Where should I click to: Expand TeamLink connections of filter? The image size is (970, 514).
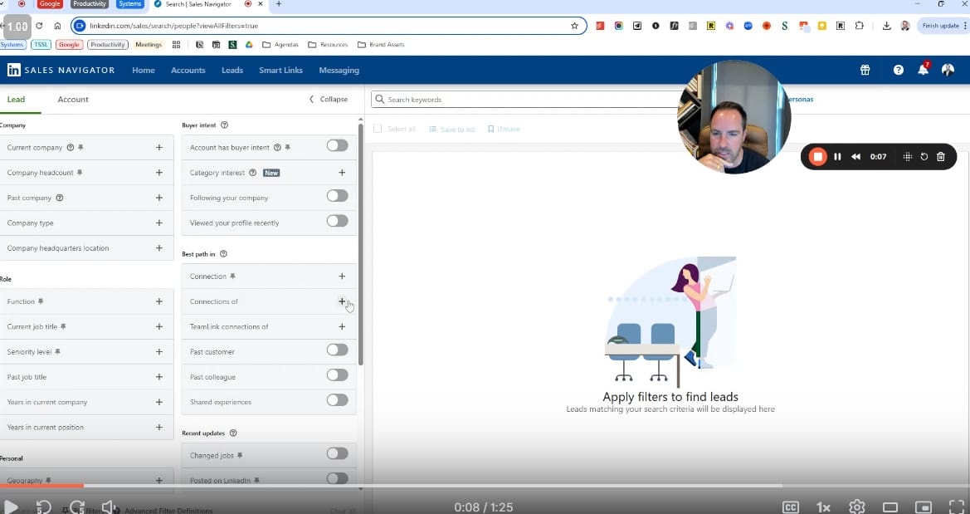pos(342,326)
